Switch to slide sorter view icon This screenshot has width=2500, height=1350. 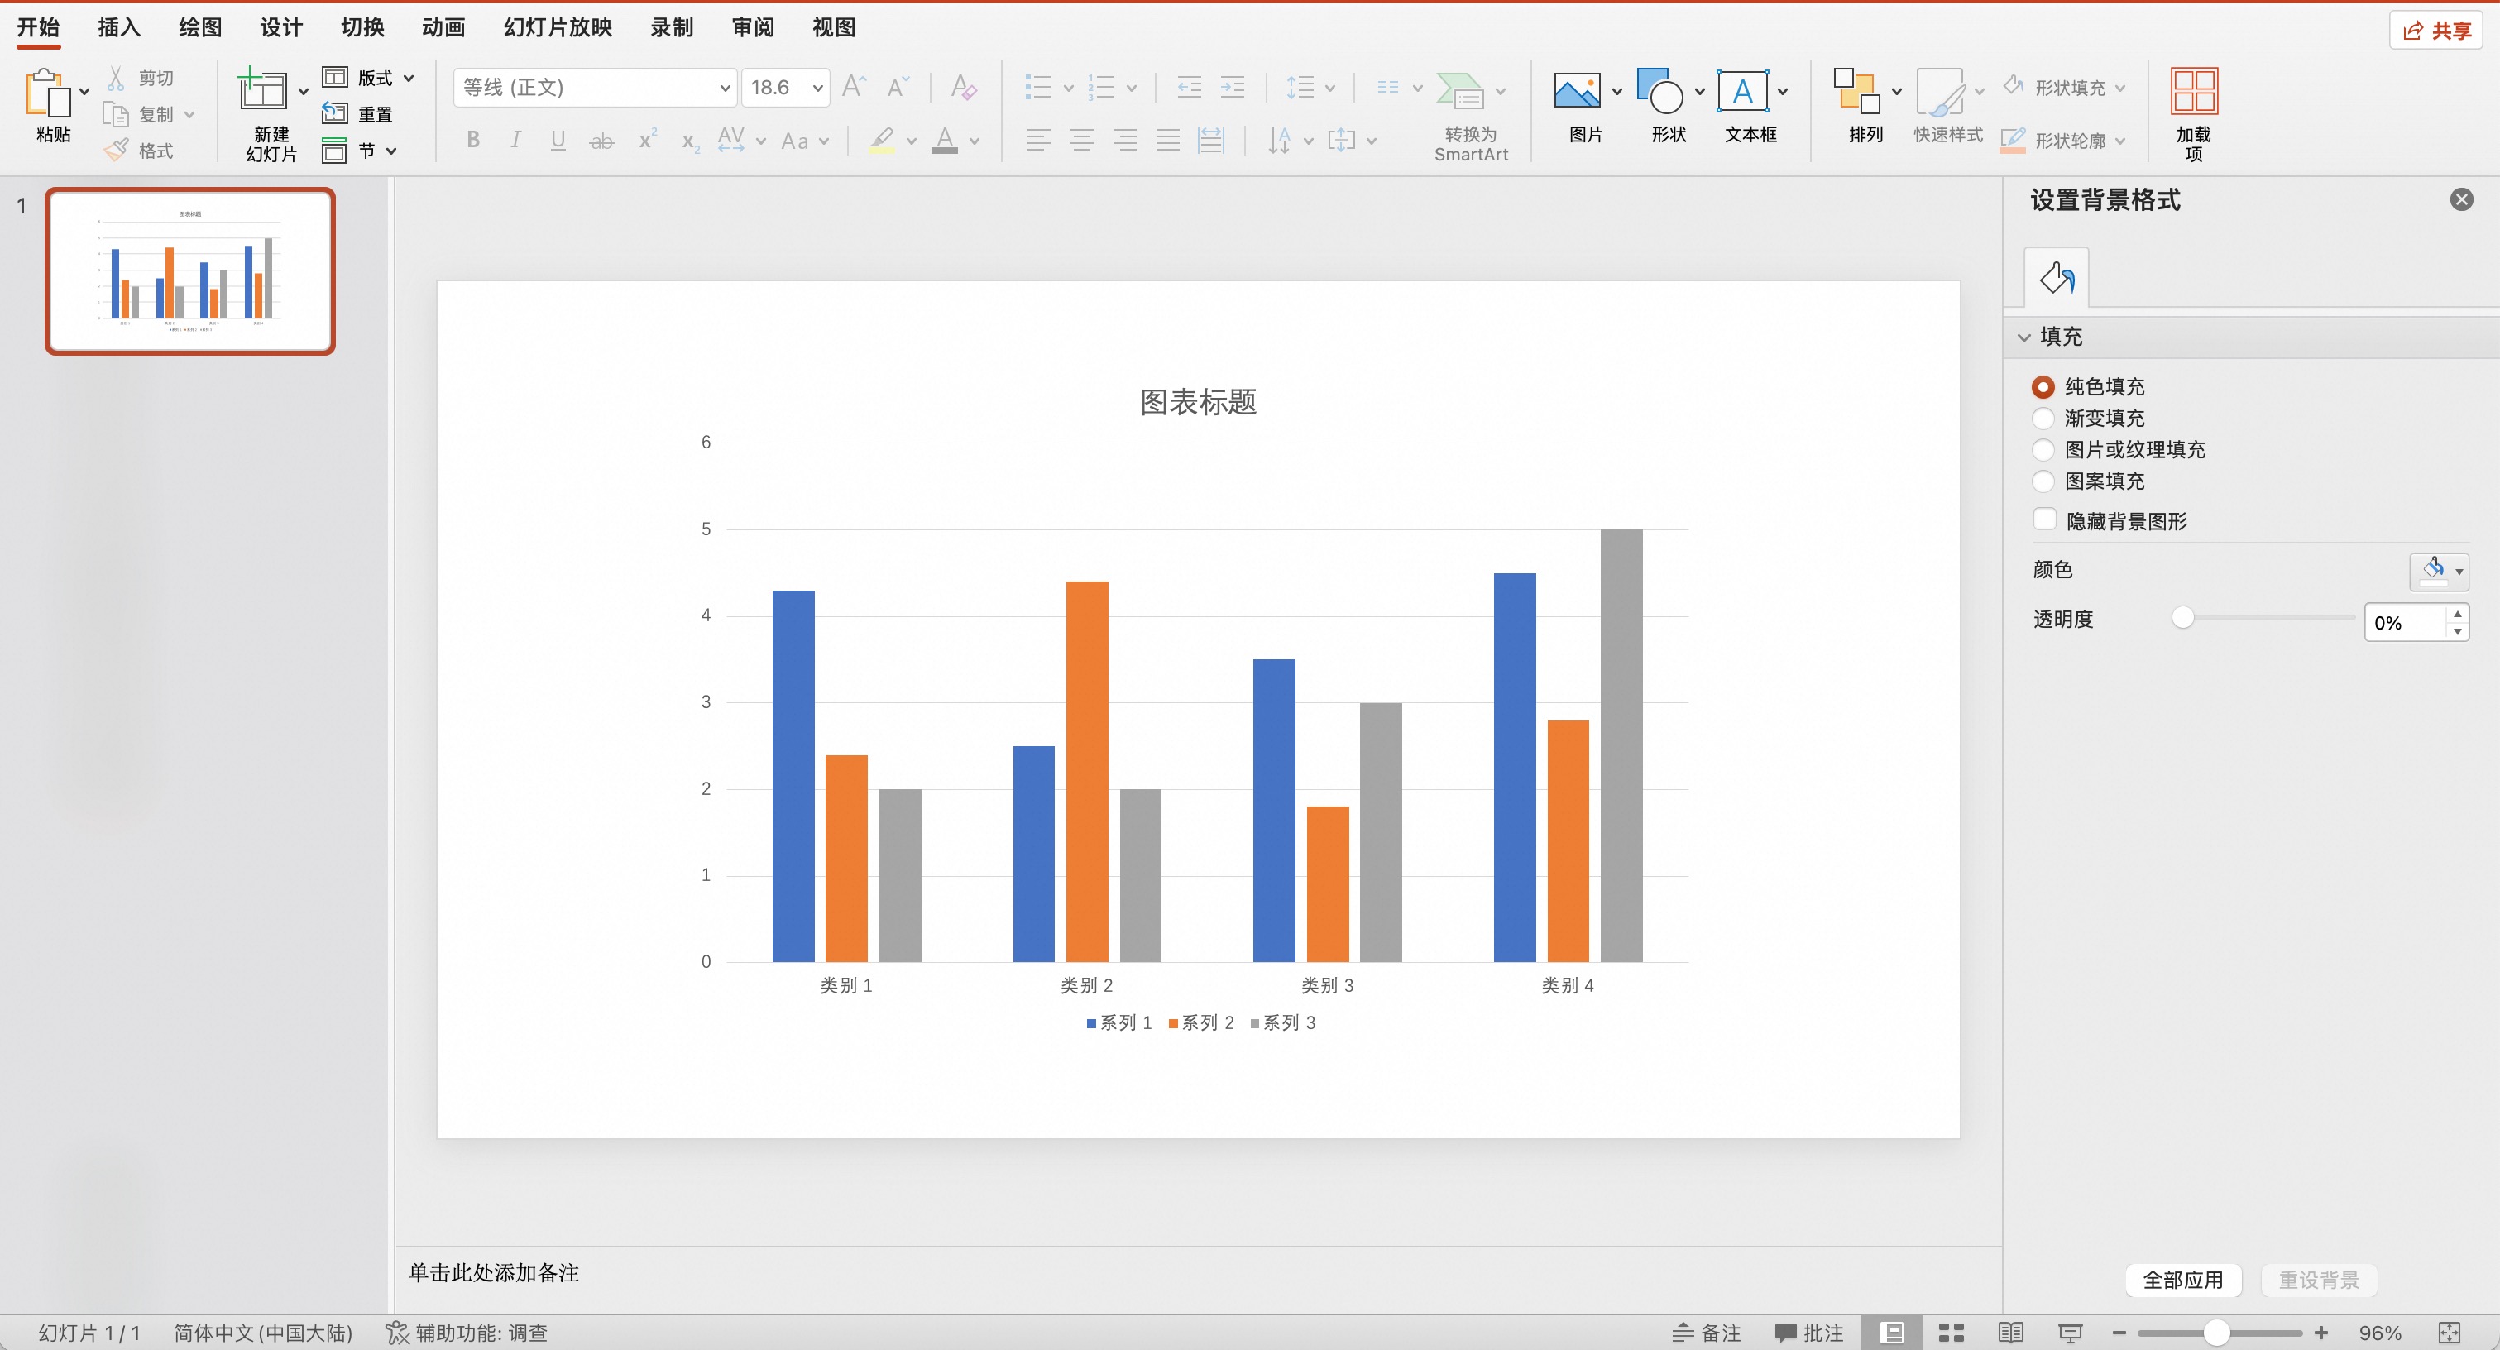click(x=1952, y=1333)
